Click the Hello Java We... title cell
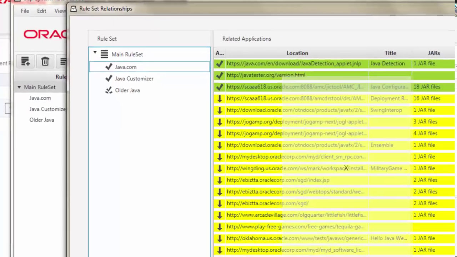The height and width of the screenshot is (257, 457). point(388,238)
